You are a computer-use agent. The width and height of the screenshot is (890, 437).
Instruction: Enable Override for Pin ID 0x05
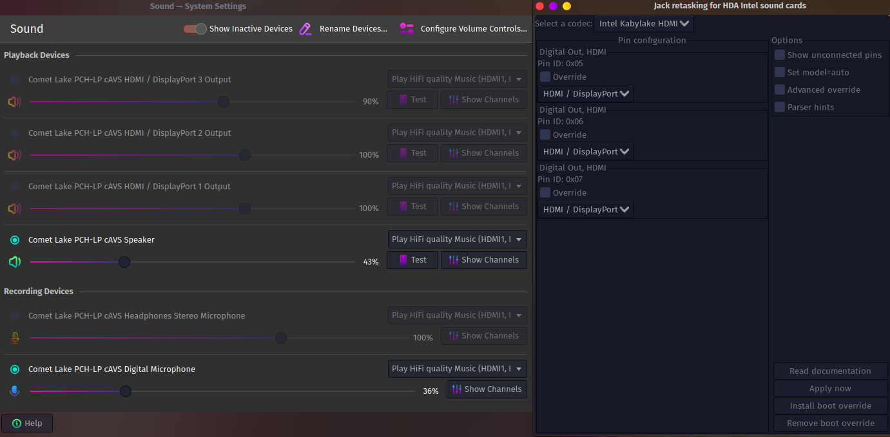(x=545, y=77)
